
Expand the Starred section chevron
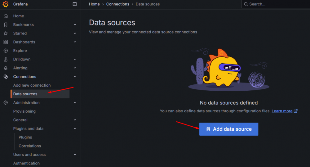pyautogui.click(x=75, y=34)
